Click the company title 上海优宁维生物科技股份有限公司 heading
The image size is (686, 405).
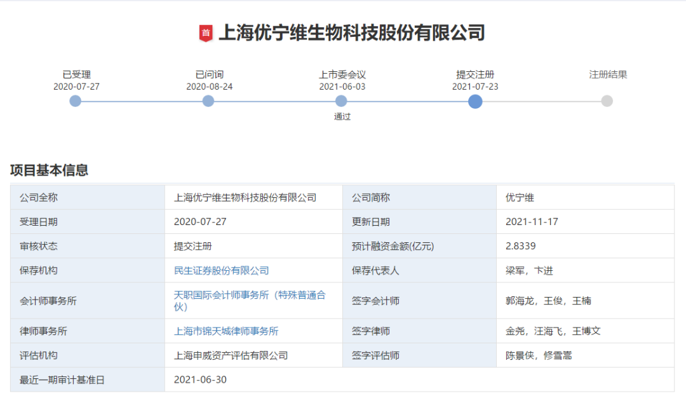click(351, 33)
